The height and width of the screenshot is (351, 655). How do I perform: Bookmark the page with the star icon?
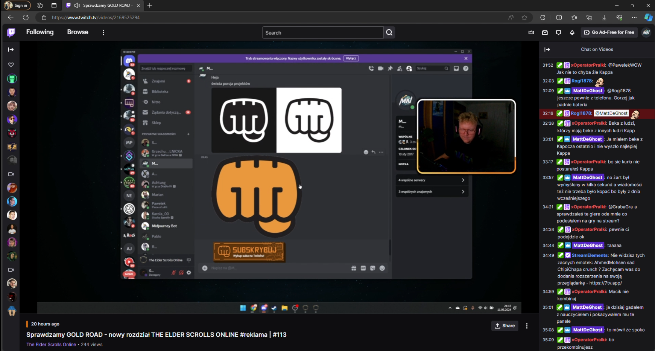click(x=524, y=17)
